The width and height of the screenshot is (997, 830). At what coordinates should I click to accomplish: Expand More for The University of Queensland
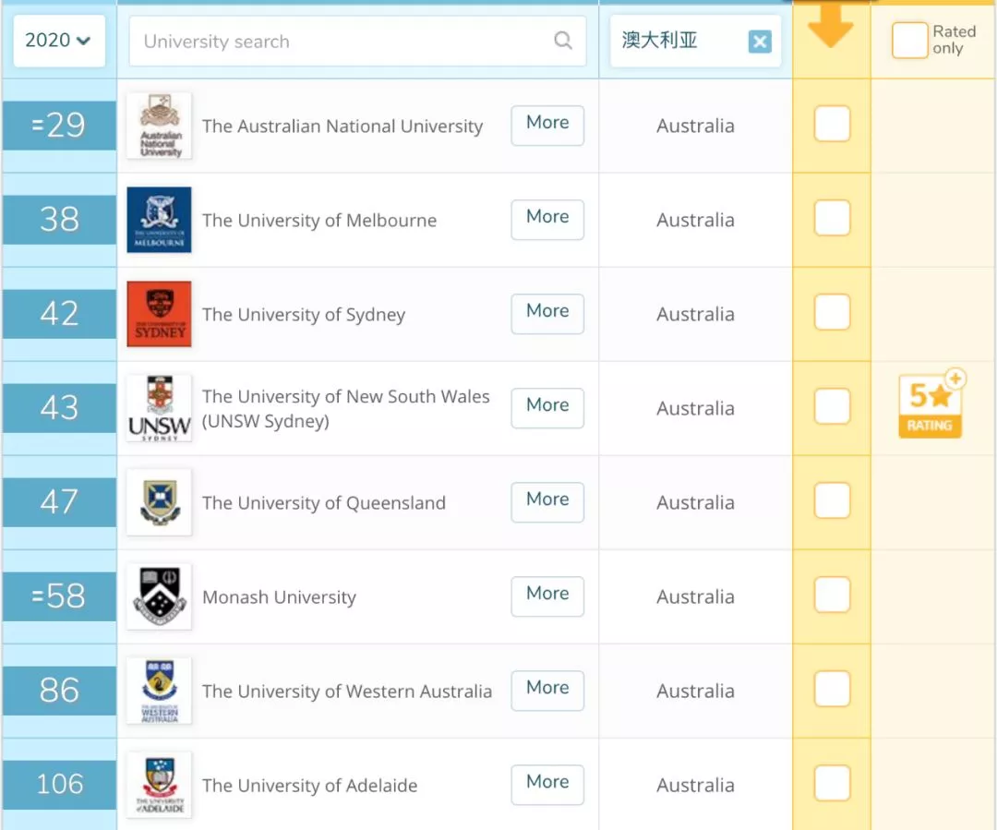(x=547, y=501)
